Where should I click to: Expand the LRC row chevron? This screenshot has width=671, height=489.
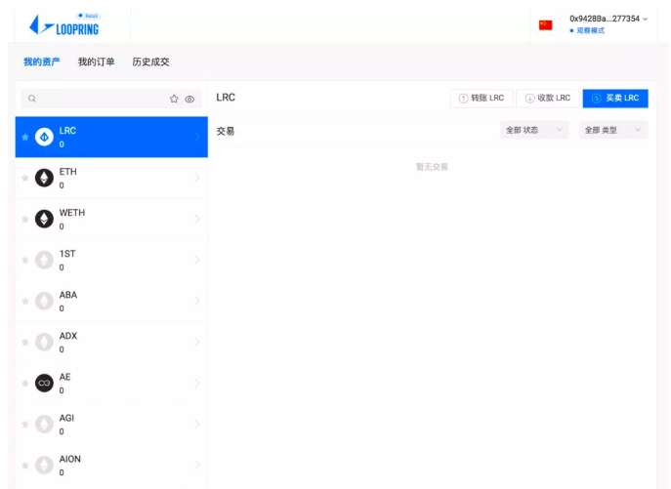click(197, 137)
